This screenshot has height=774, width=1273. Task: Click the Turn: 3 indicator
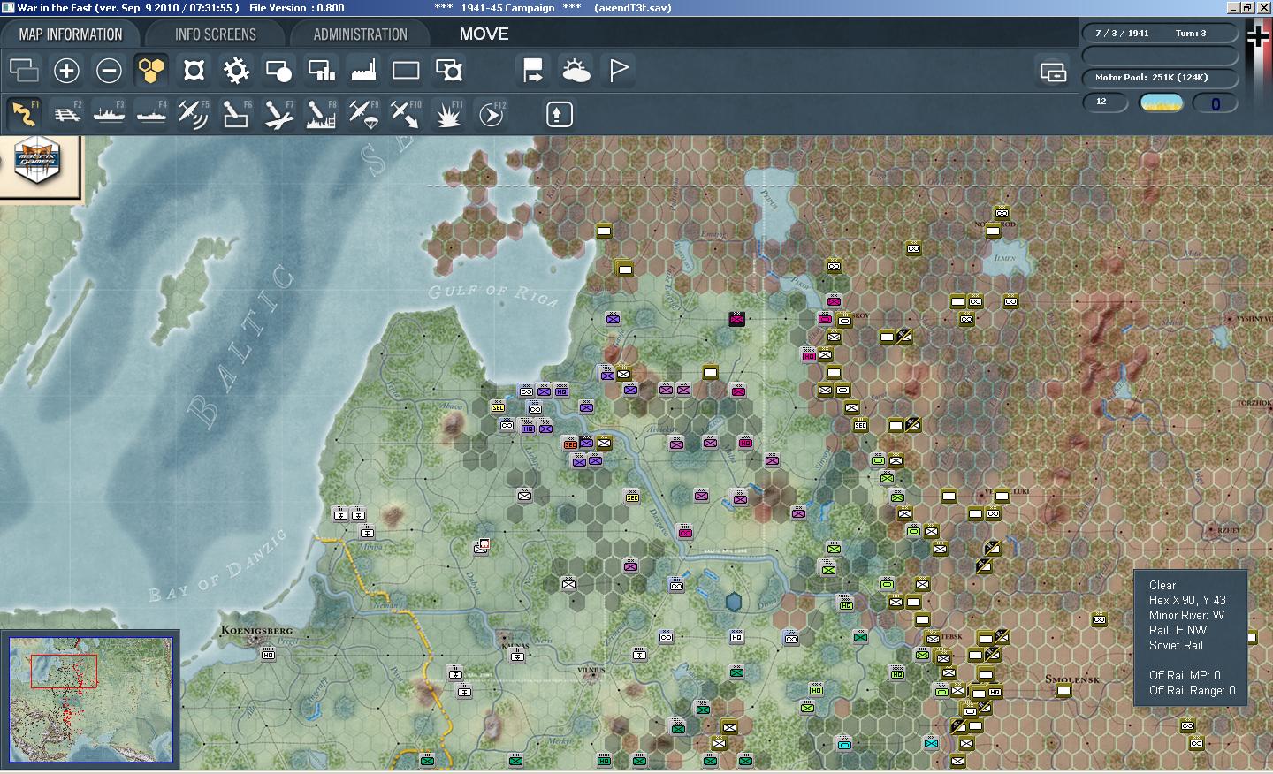[x=1191, y=34]
